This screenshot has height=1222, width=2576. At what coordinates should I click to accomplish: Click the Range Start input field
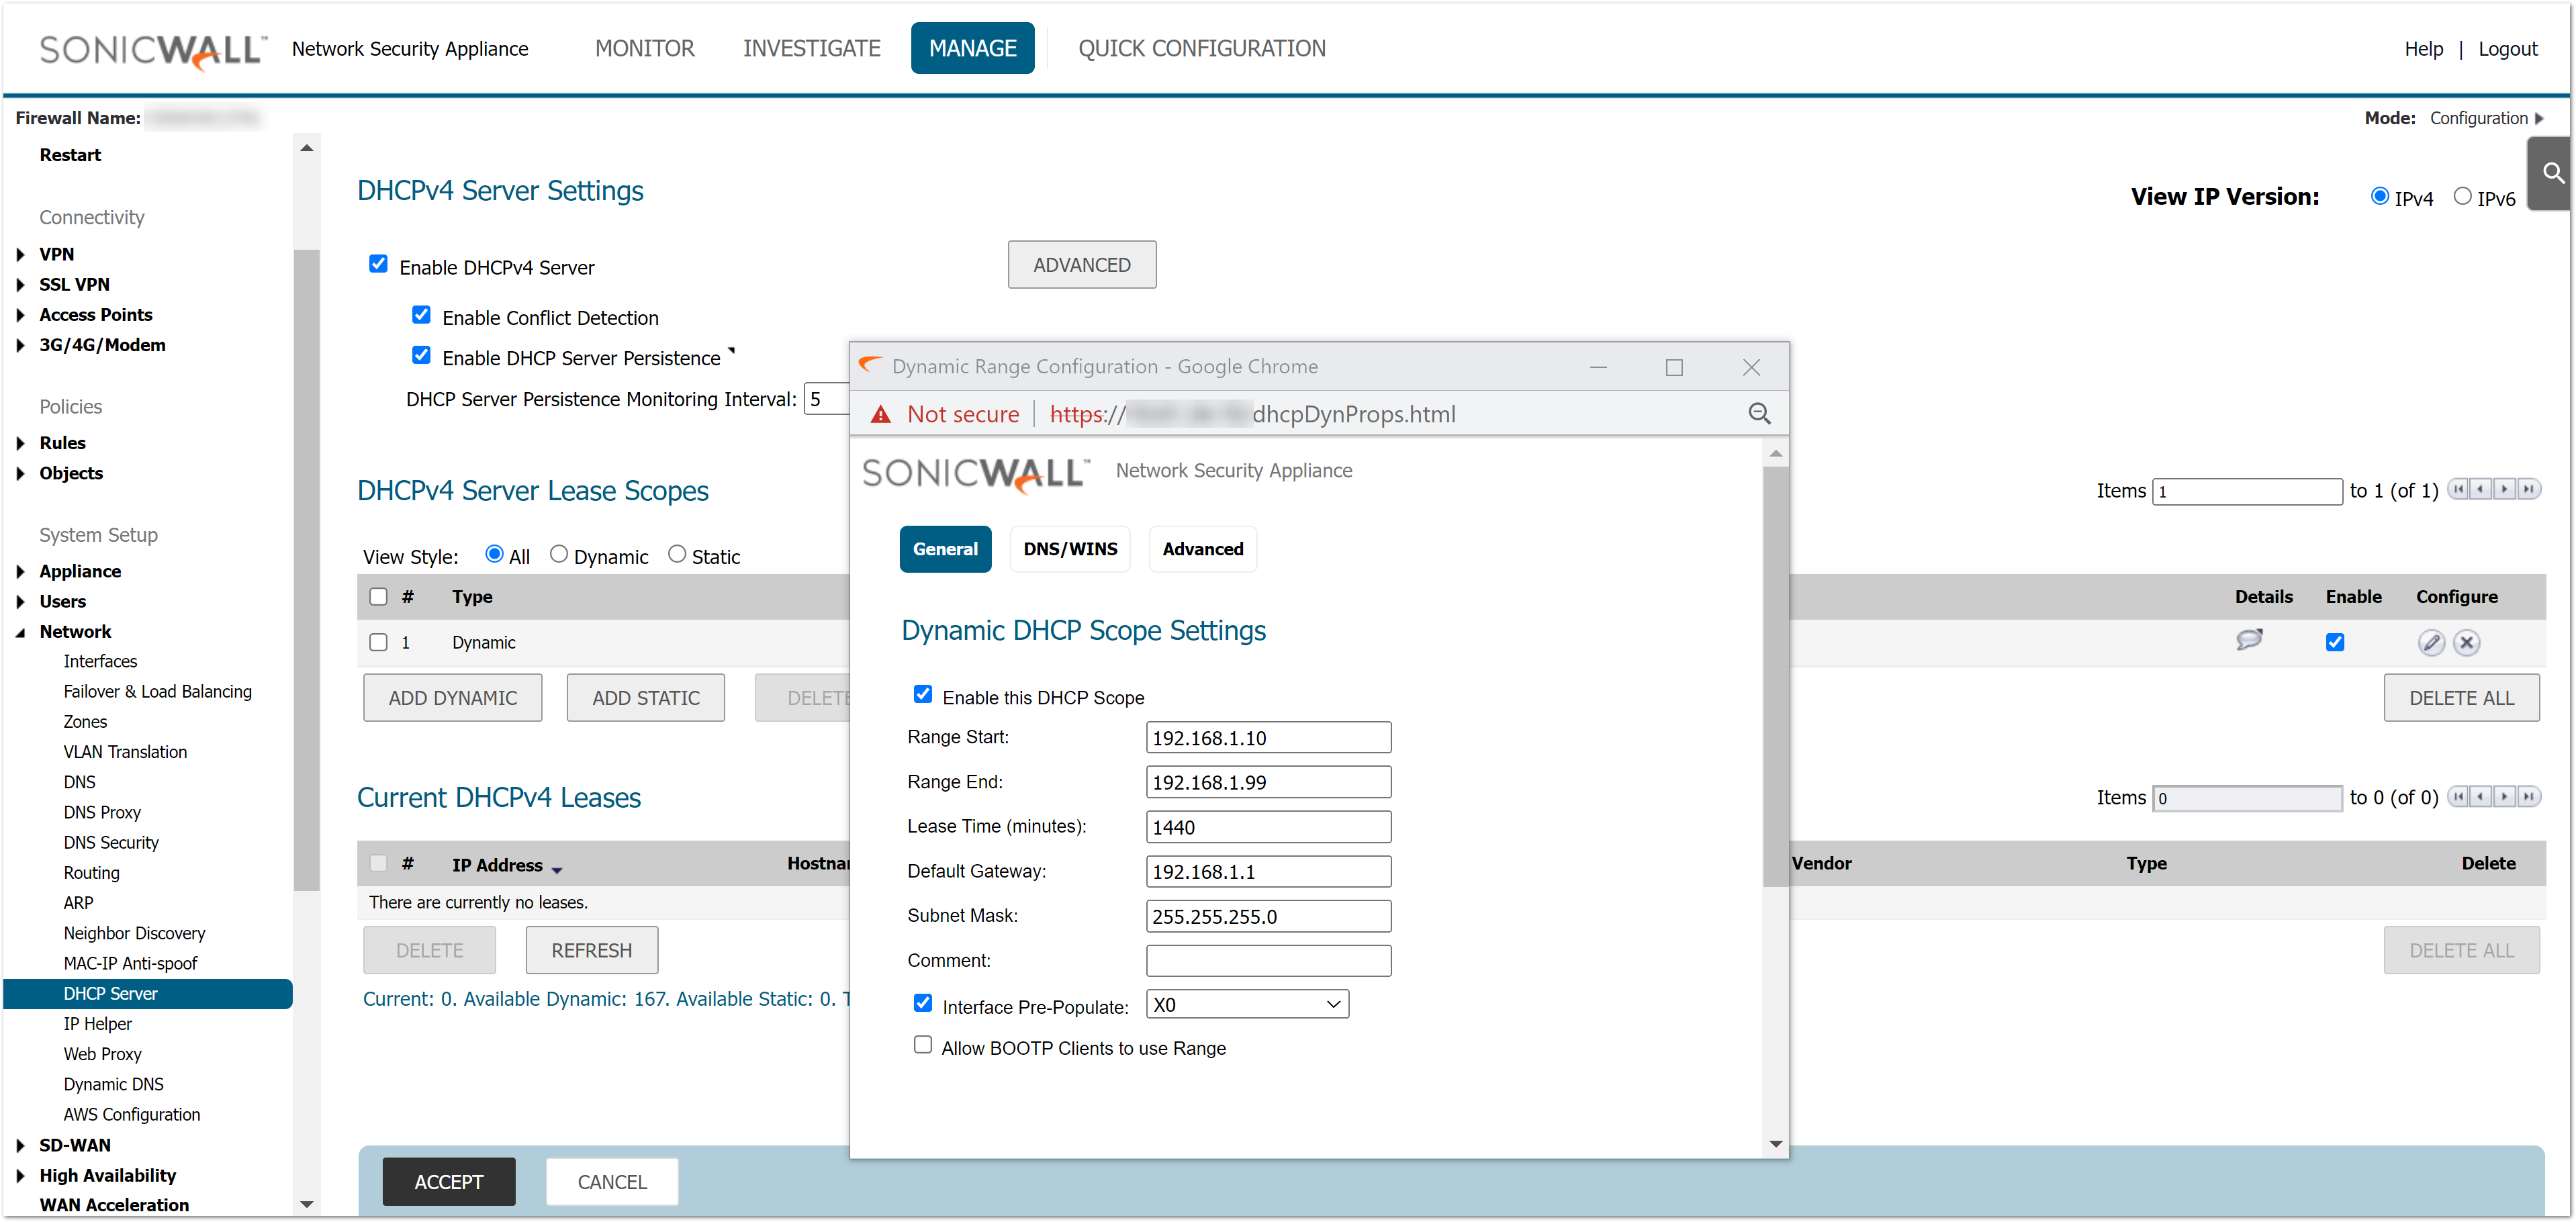tap(1267, 738)
